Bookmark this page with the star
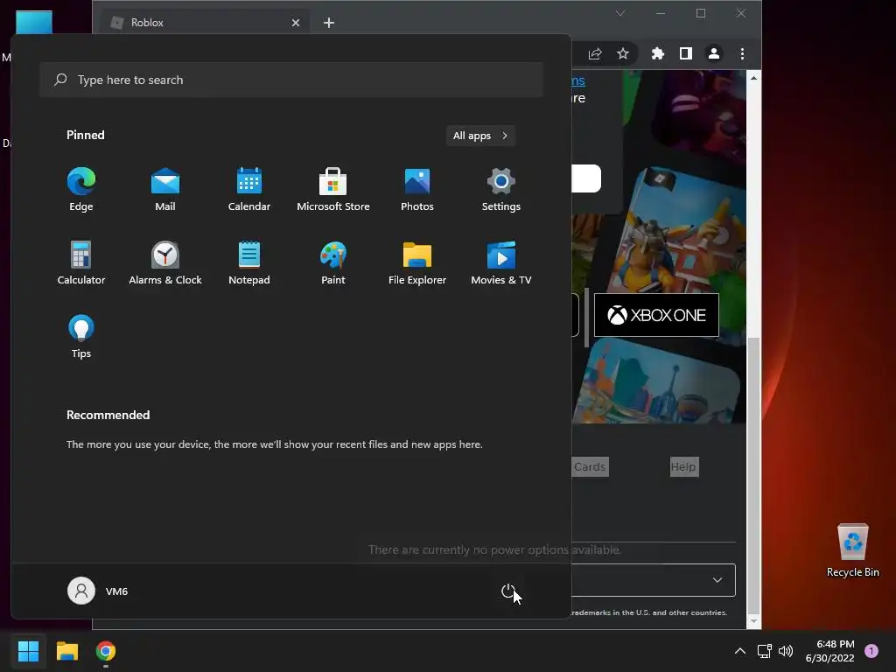Image resolution: width=896 pixels, height=672 pixels. click(623, 53)
